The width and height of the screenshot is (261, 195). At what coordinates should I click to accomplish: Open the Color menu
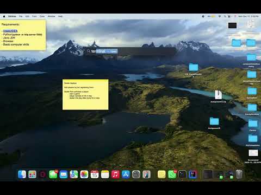(x=42, y=16)
